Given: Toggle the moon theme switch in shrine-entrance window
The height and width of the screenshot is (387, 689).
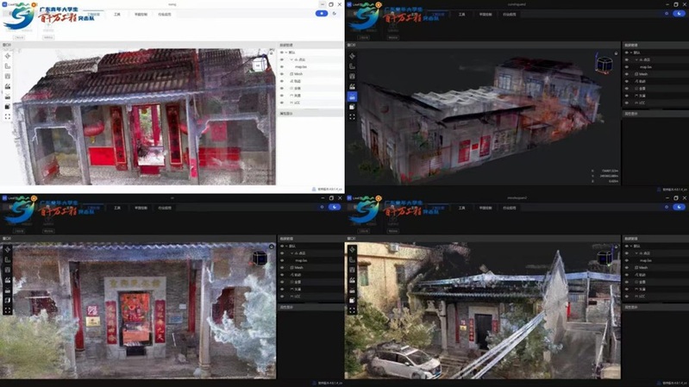Looking at the screenshot, I should 335,207.
